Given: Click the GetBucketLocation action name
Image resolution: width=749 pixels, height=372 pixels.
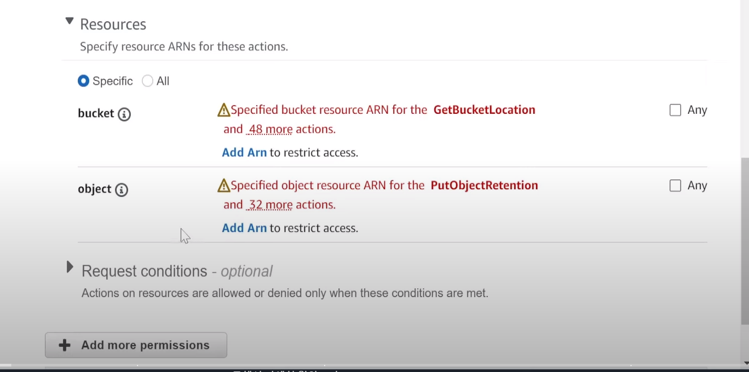Looking at the screenshot, I should click(x=485, y=110).
